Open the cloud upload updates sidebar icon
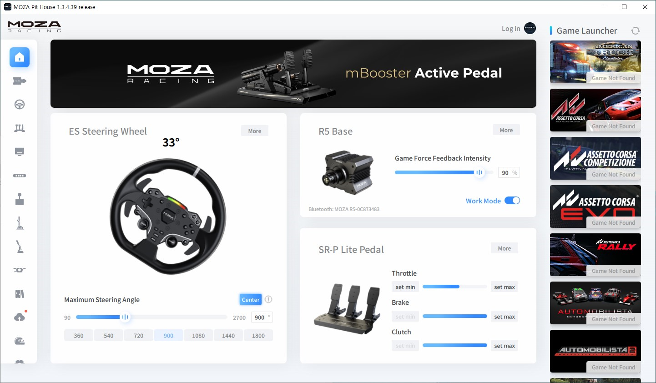656x383 pixels. (20, 317)
